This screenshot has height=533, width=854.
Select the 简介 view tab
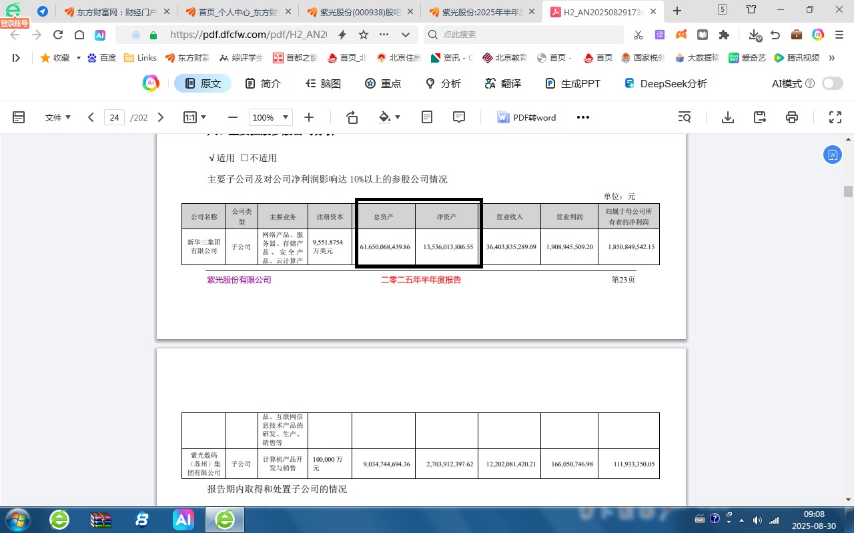(263, 83)
